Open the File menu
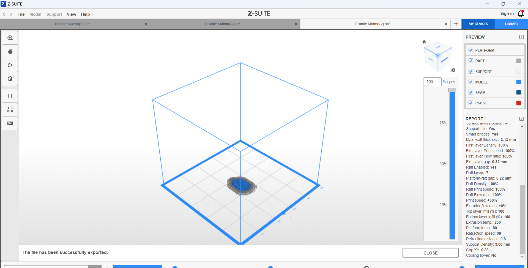Image resolution: width=528 pixels, height=268 pixels. coord(21,14)
